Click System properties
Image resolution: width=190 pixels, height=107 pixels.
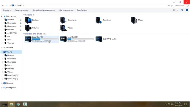[x=22, y=10]
